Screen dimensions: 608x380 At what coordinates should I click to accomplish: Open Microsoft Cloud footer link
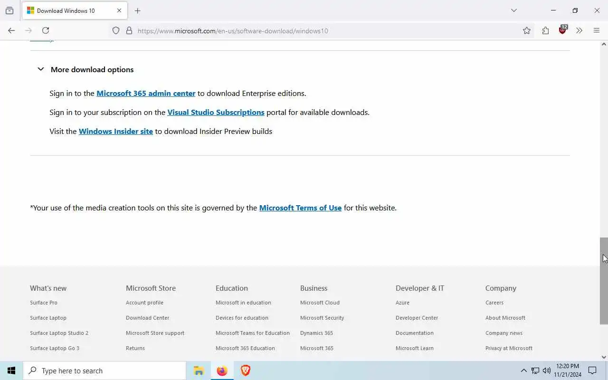coord(320,303)
